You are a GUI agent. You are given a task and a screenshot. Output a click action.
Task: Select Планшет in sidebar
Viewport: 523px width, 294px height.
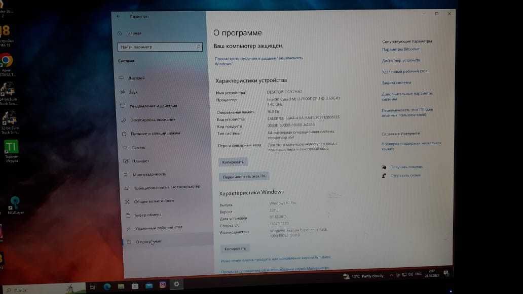[140, 161]
